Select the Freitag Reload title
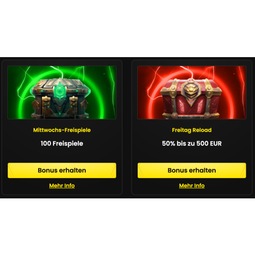 (192, 130)
